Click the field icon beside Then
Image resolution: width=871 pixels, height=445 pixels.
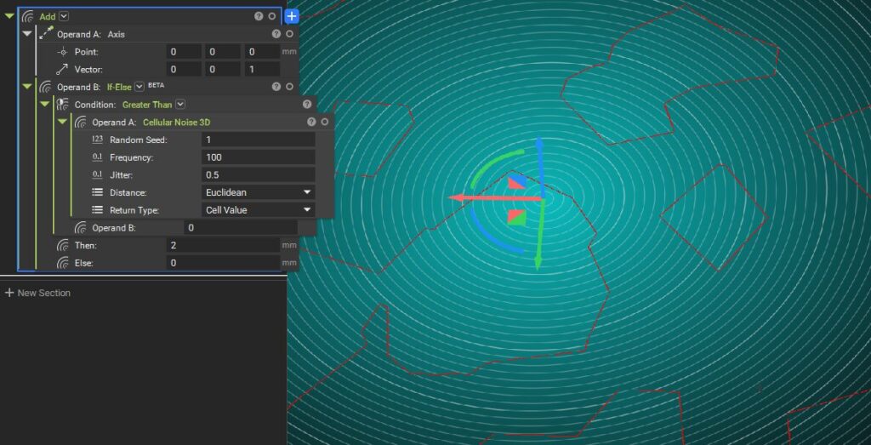63,245
